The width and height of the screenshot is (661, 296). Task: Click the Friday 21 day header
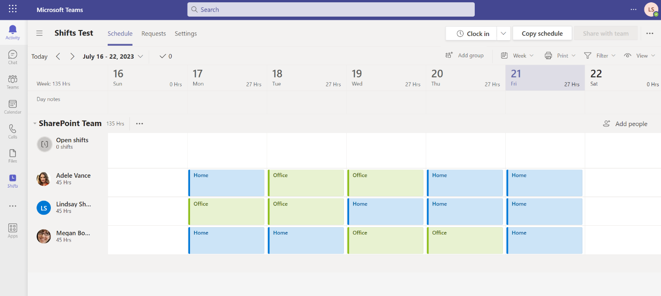point(545,78)
